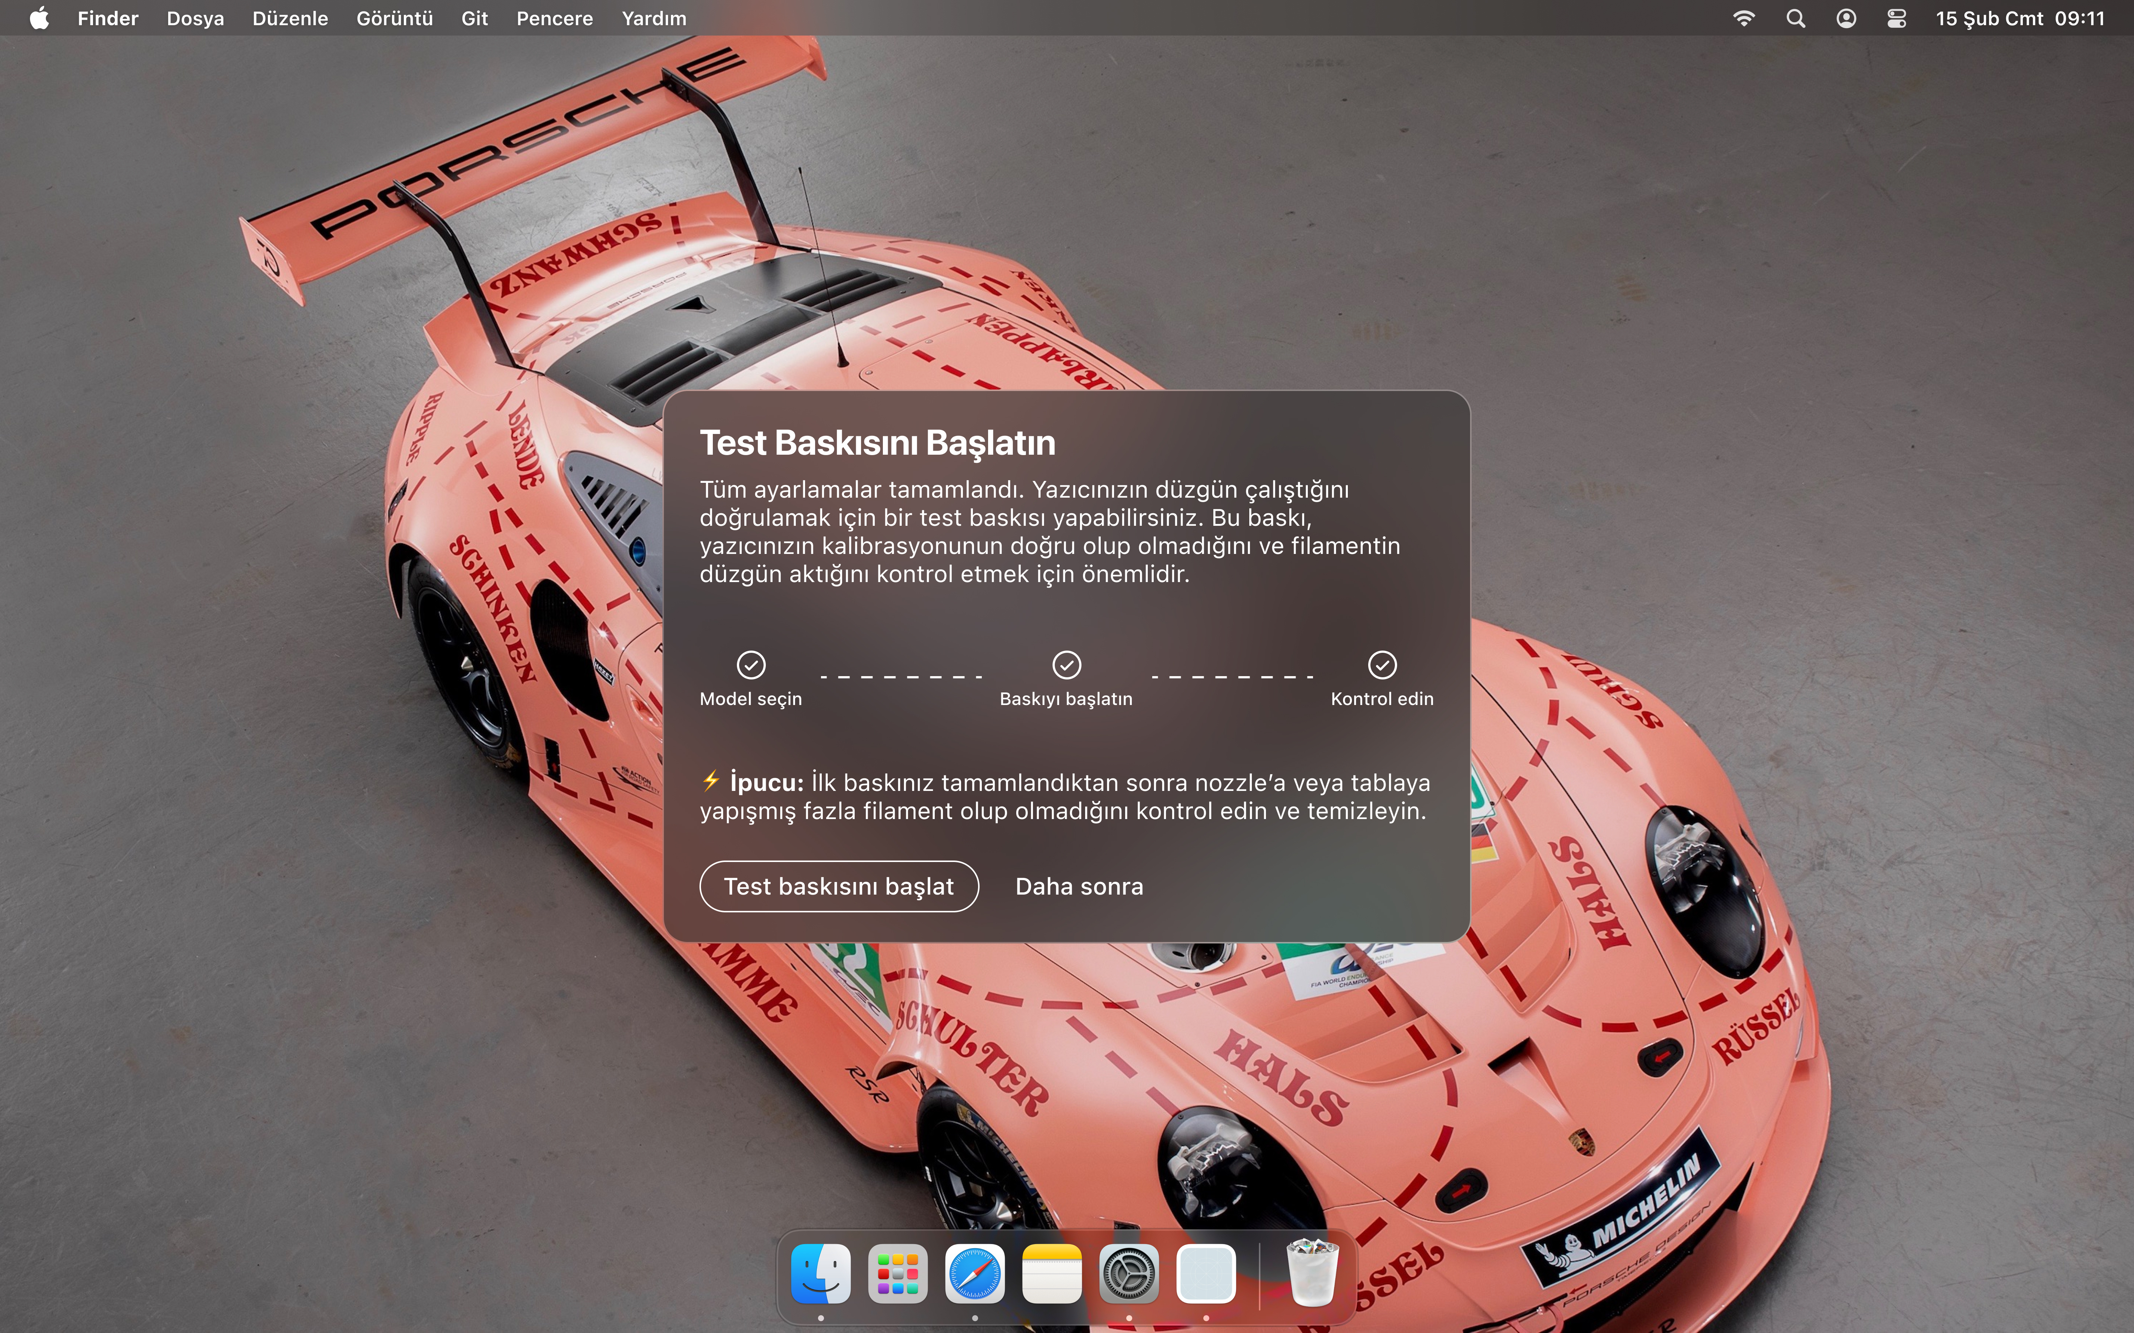This screenshot has width=2134, height=1333.
Task: Open the Apple menu
Action: (x=39, y=19)
